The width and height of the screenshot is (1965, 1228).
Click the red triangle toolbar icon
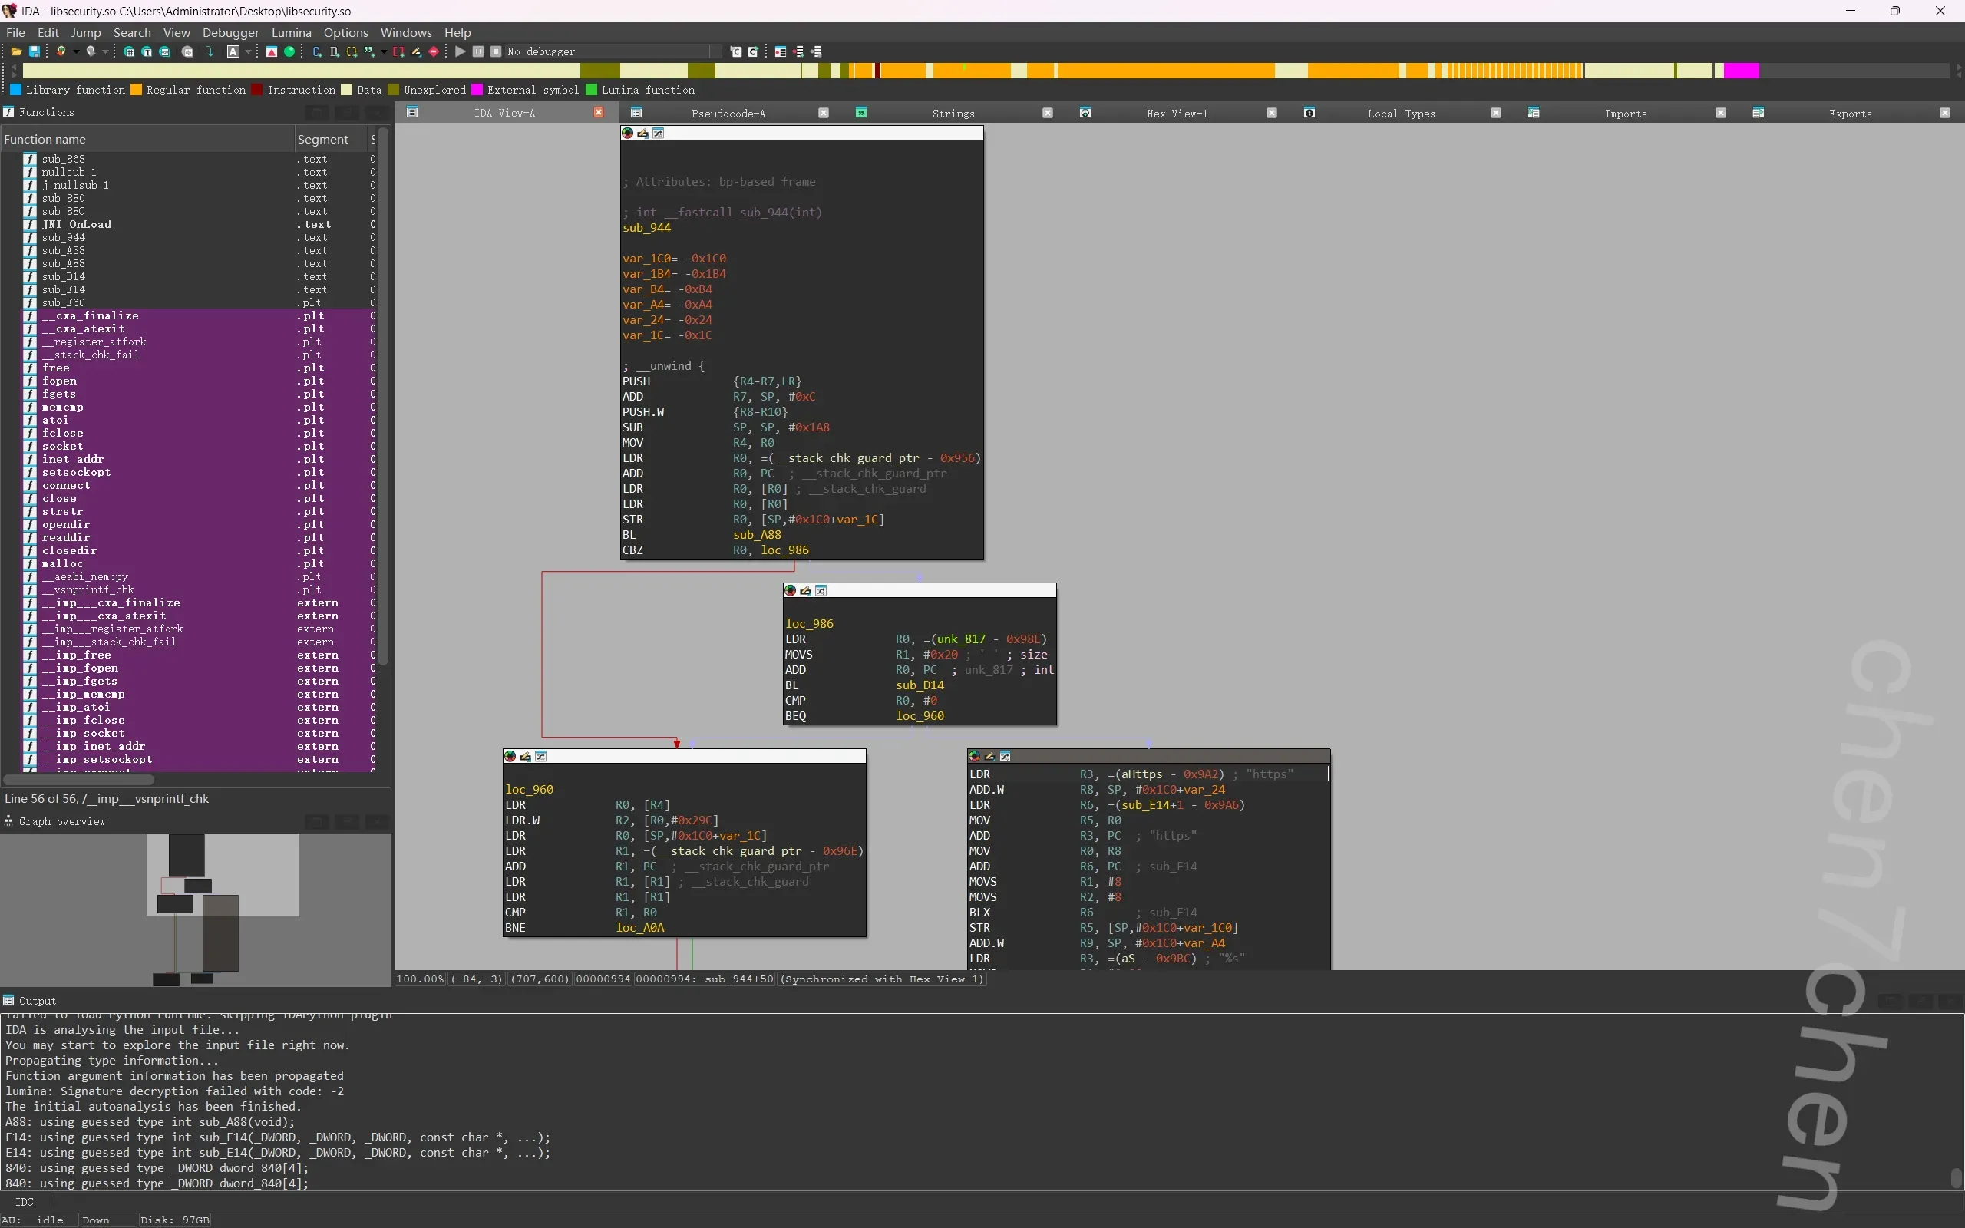[272, 51]
